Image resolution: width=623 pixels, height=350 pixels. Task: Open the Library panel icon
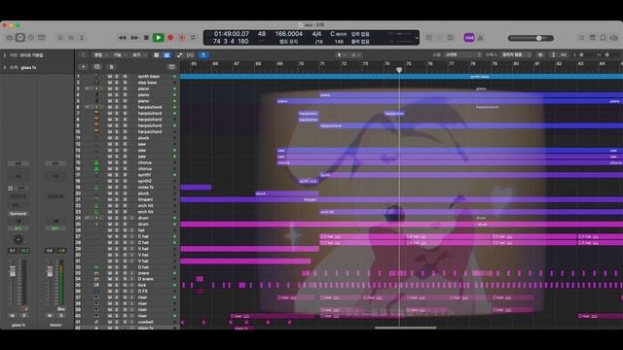(x=10, y=38)
